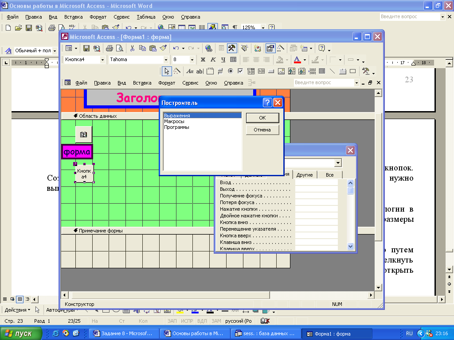Click the Save icon in Access toolbar
Screen dimensions: 454x340
(x=86, y=48)
